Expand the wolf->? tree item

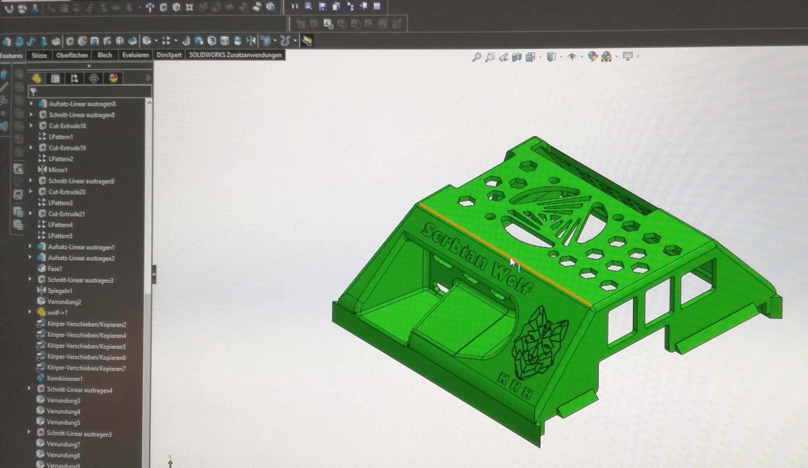point(30,312)
